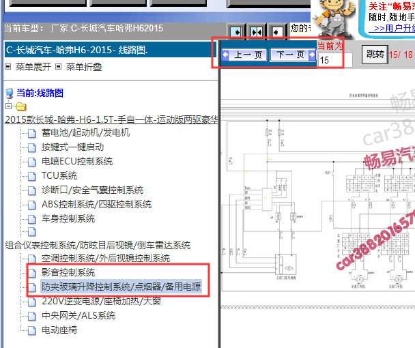415x348 pixels.
Task: Click page icon beside 空调控制系统
Action: click(x=32, y=259)
